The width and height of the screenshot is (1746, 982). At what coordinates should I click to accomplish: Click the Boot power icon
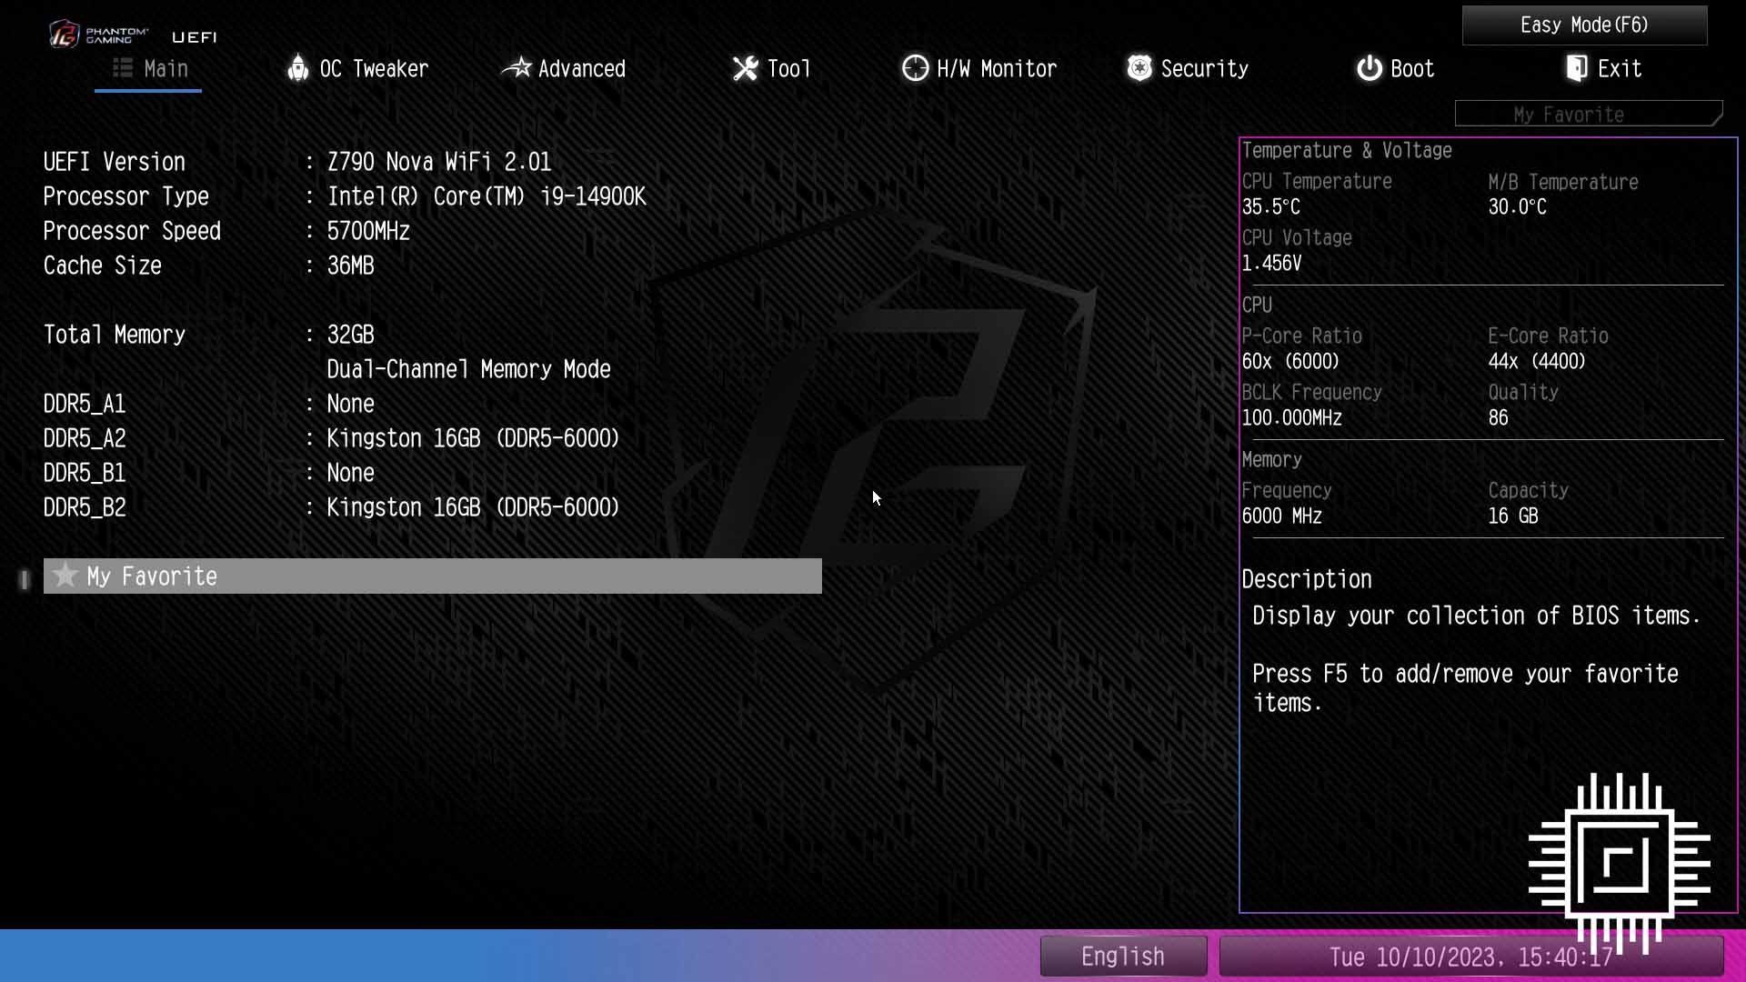pyautogui.click(x=1370, y=68)
